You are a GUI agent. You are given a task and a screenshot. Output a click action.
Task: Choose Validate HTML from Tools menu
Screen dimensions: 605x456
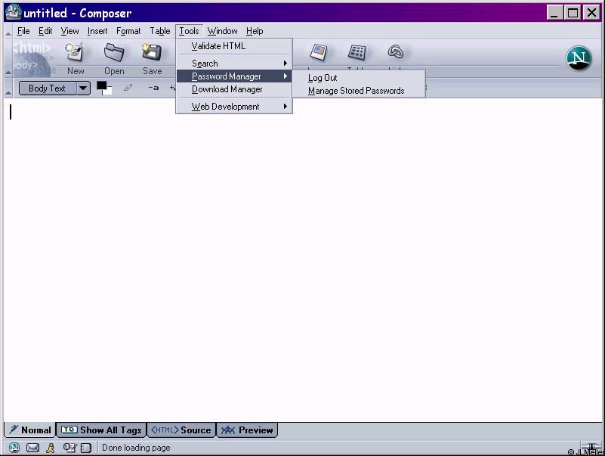(x=234, y=46)
